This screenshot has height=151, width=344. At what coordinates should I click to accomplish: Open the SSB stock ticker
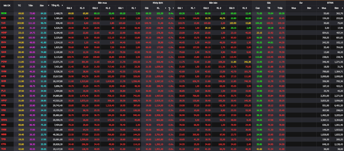3,18
